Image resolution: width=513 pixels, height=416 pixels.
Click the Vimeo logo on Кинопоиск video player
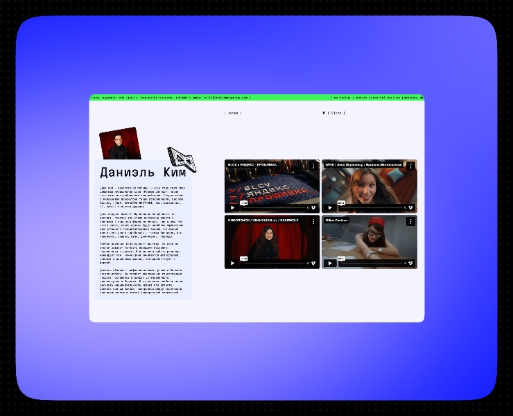tap(313, 263)
